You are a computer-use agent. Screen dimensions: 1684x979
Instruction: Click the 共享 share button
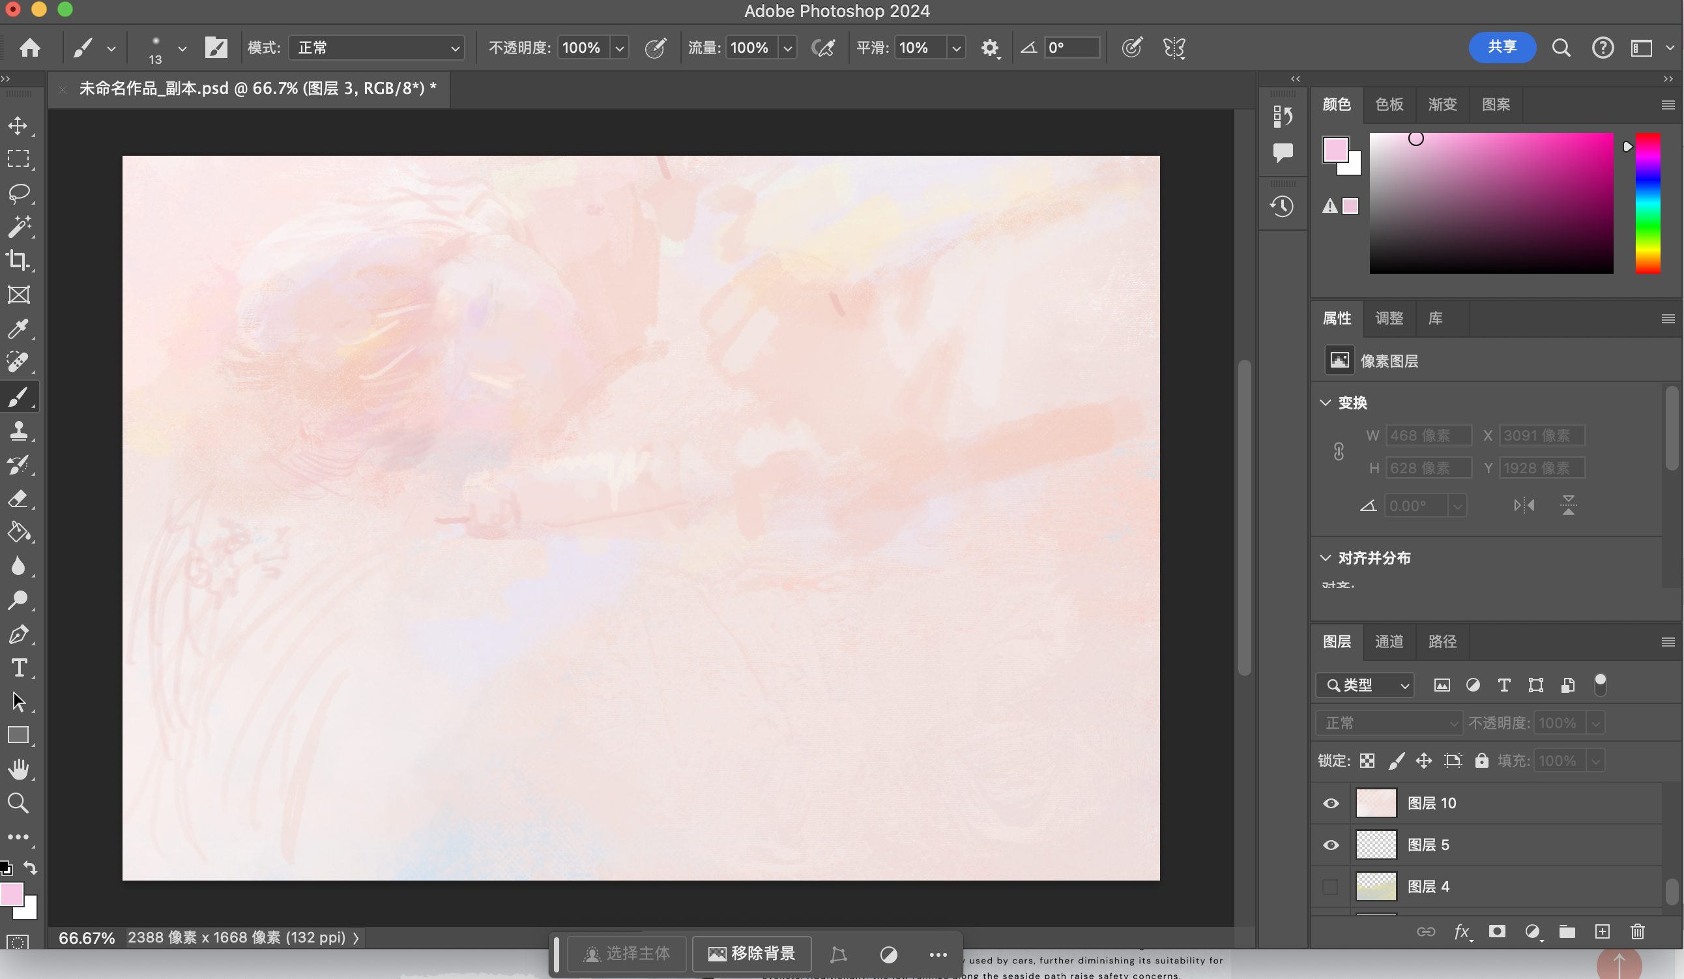pyautogui.click(x=1502, y=48)
